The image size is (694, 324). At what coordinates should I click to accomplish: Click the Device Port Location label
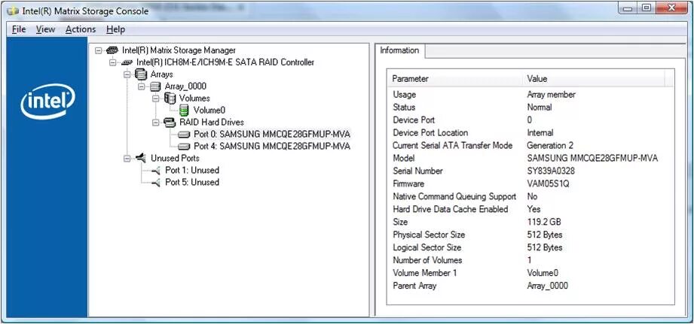(x=430, y=133)
